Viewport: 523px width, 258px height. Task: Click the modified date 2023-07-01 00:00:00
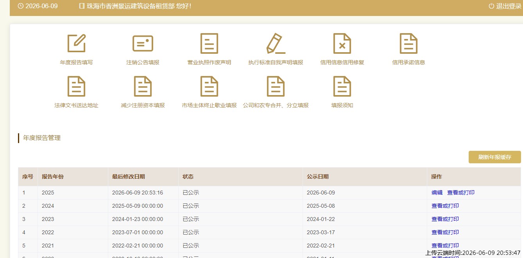click(138, 232)
